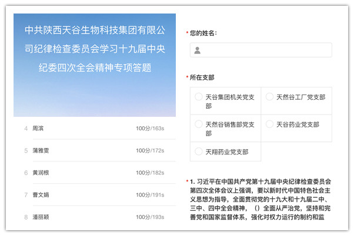Viewport: 354px width, 236px height.
Task: Choose 天然谷工厂党支部 radio option
Action: pyautogui.click(x=269, y=97)
